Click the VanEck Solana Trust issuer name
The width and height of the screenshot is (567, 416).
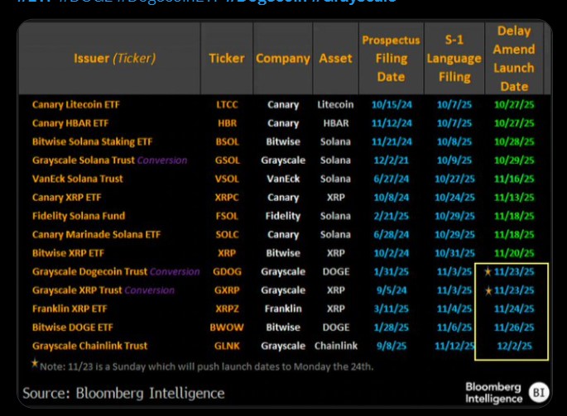click(77, 179)
